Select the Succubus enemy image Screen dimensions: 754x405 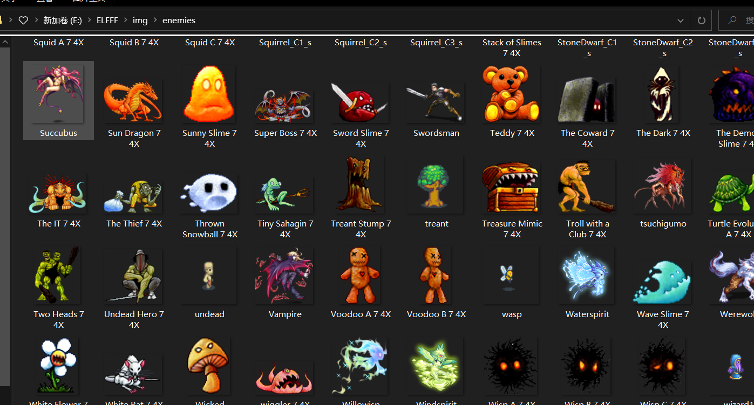point(58,100)
